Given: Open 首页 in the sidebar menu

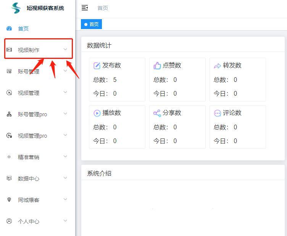Looking at the screenshot, I should (23, 29).
